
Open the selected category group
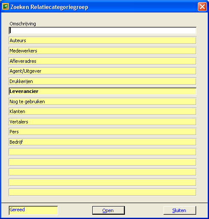tap(109, 210)
